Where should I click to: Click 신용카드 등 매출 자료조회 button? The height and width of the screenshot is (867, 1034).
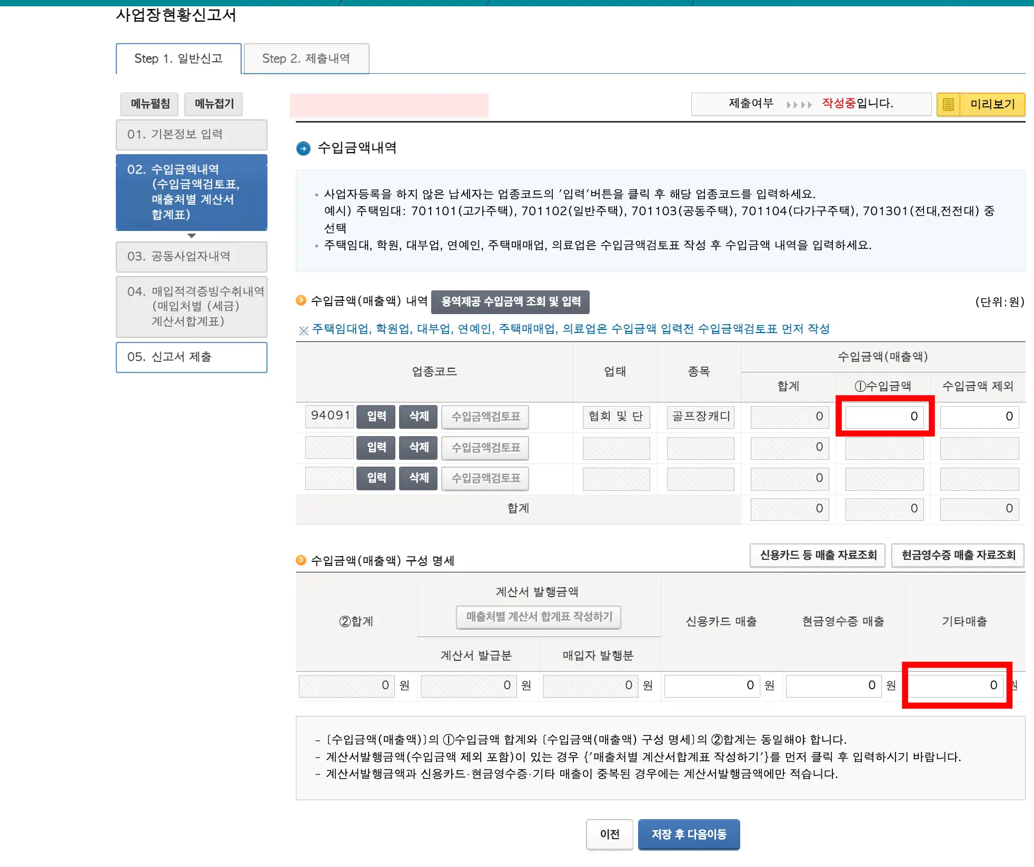[x=817, y=555]
